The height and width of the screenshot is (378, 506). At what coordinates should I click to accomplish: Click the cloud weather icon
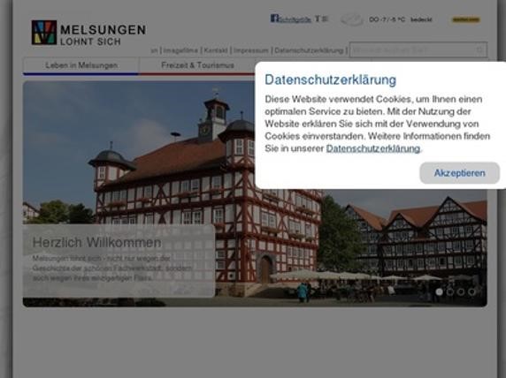pyautogui.click(x=352, y=19)
